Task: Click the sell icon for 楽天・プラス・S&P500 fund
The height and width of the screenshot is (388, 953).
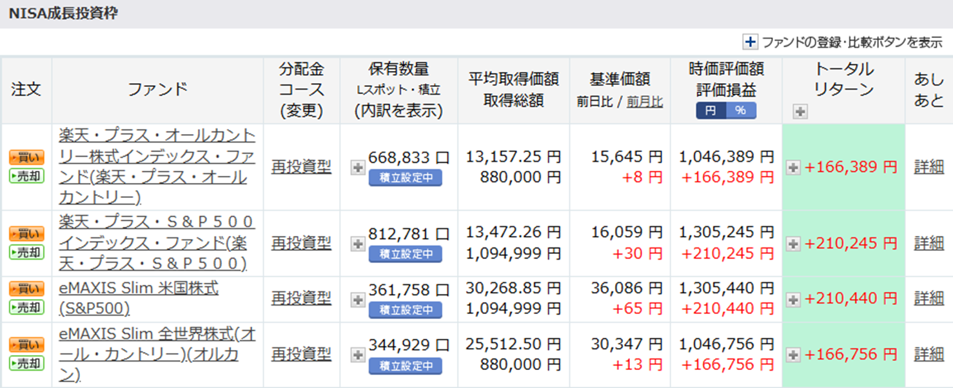Action: [26, 252]
